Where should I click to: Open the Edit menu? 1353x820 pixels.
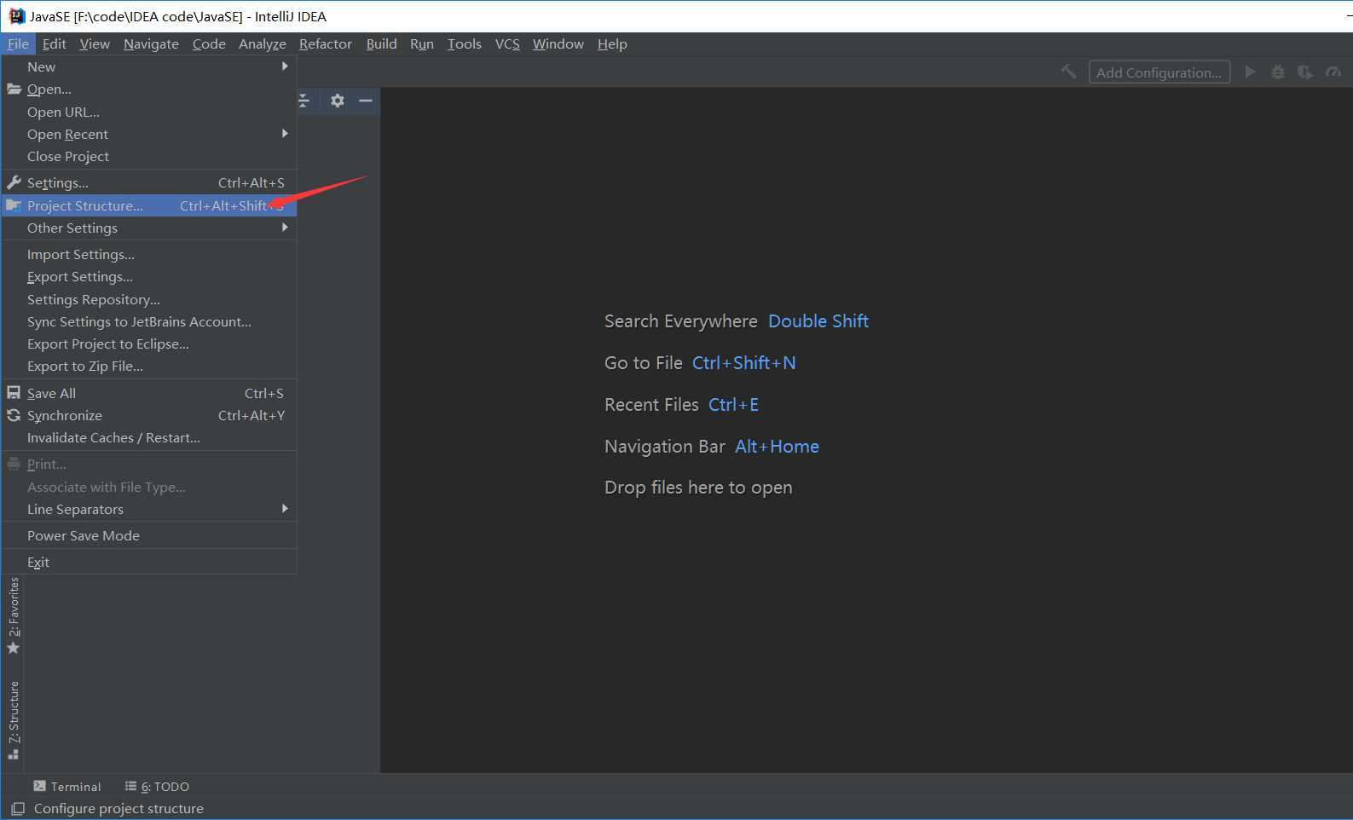click(54, 43)
